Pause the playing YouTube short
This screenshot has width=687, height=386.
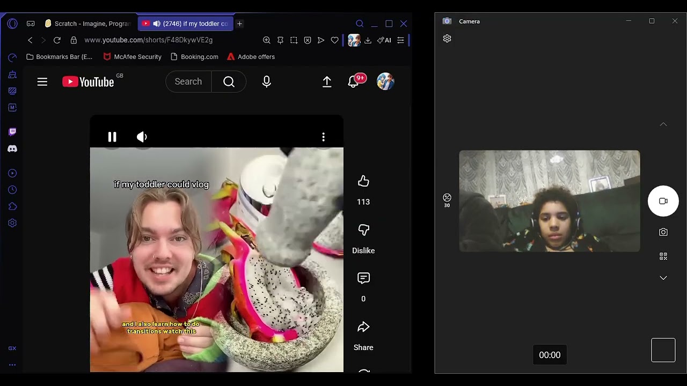112,137
